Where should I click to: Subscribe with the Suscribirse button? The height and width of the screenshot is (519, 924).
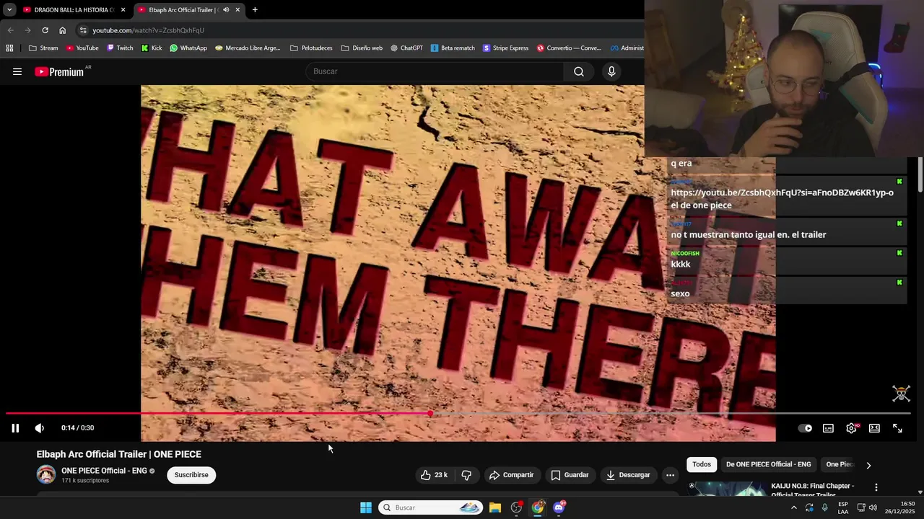(191, 475)
